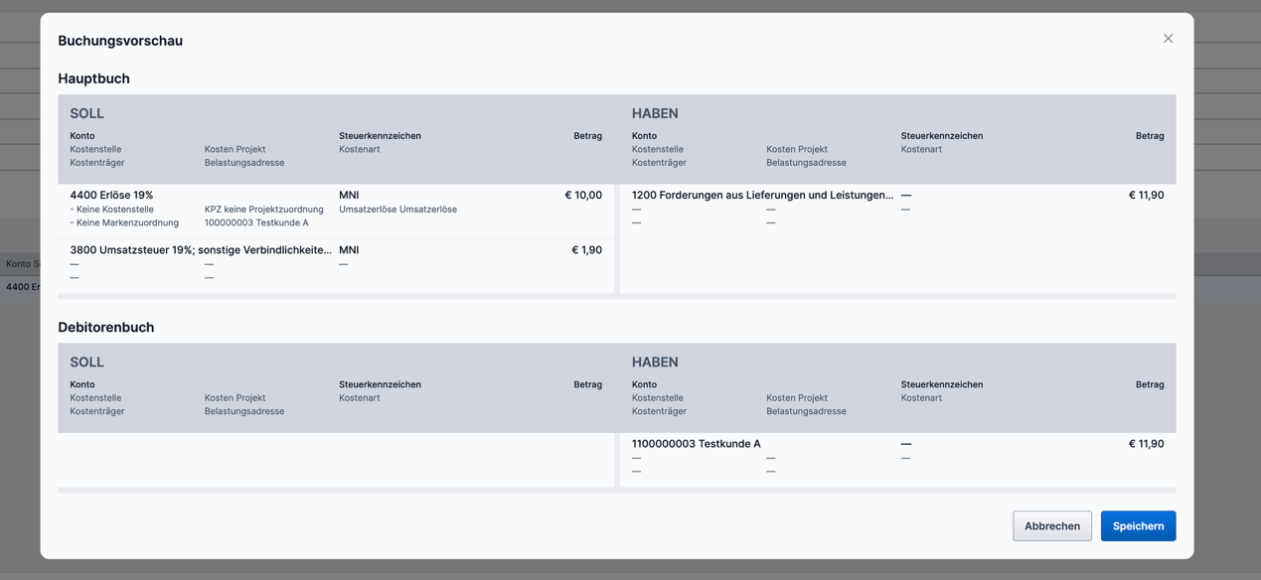
Task: Close the Buchungsvorschau dialog via X icon
Action: point(1168,39)
